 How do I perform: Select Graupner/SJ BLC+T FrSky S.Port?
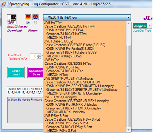[x=85, y=127]
